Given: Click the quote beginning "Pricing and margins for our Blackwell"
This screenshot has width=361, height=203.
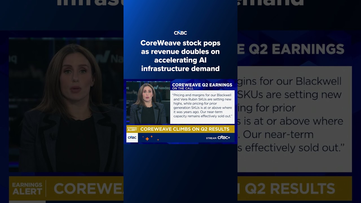Looking at the screenshot, I should (x=202, y=106).
